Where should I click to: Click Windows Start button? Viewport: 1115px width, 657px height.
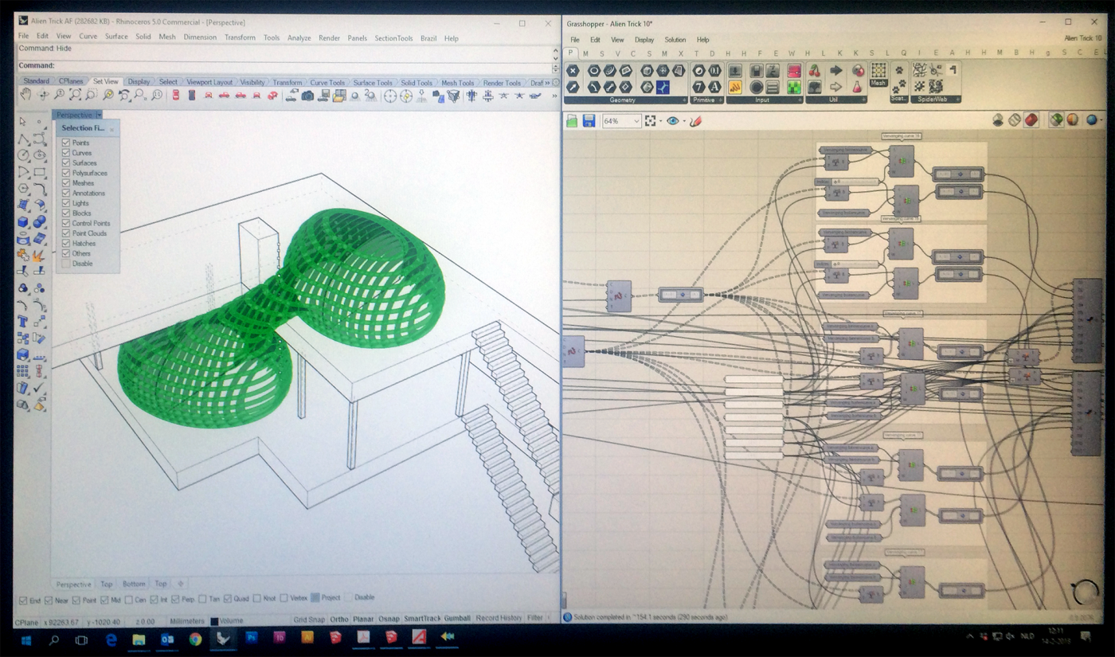26,639
